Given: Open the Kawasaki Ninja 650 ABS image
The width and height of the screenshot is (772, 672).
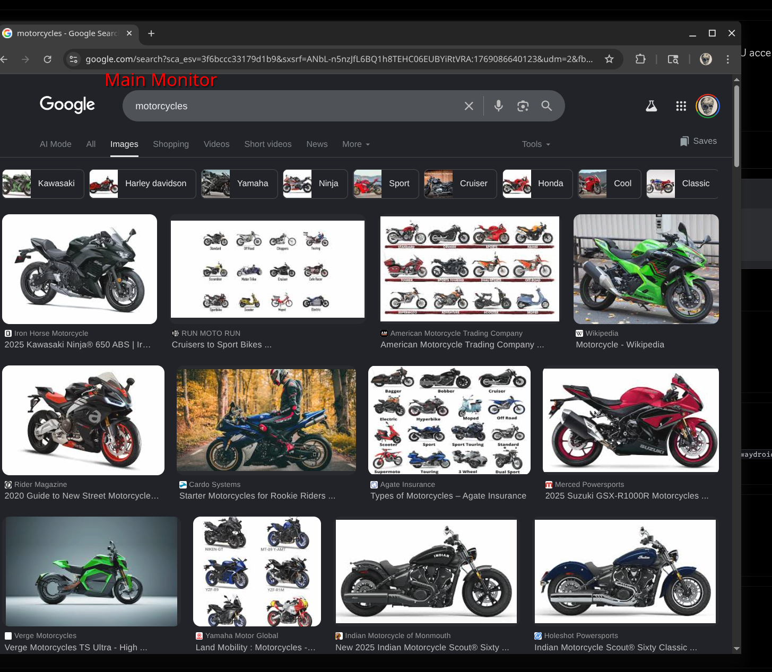Looking at the screenshot, I should click(80, 269).
